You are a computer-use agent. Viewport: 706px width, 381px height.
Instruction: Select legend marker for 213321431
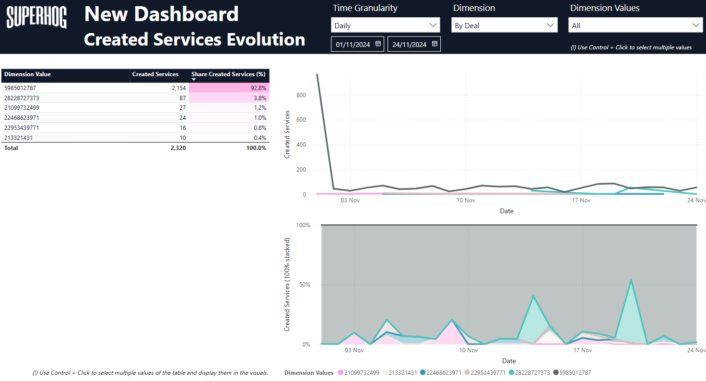pos(384,373)
